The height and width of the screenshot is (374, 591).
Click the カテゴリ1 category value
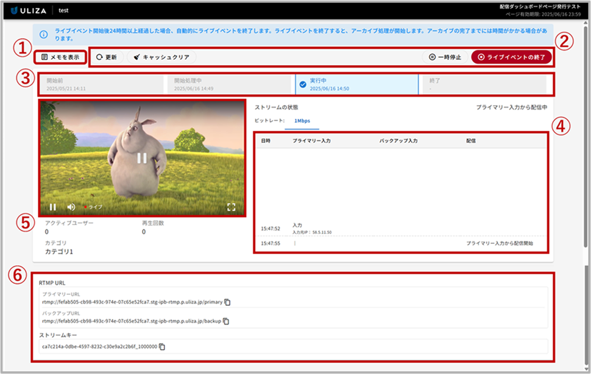[x=59, y=252]
